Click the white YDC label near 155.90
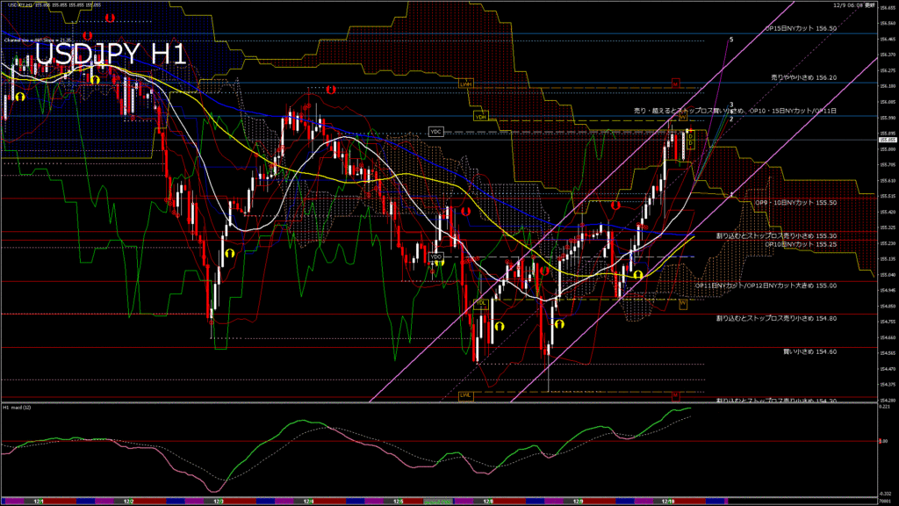 pyautogui.click(x=435, y=131)
